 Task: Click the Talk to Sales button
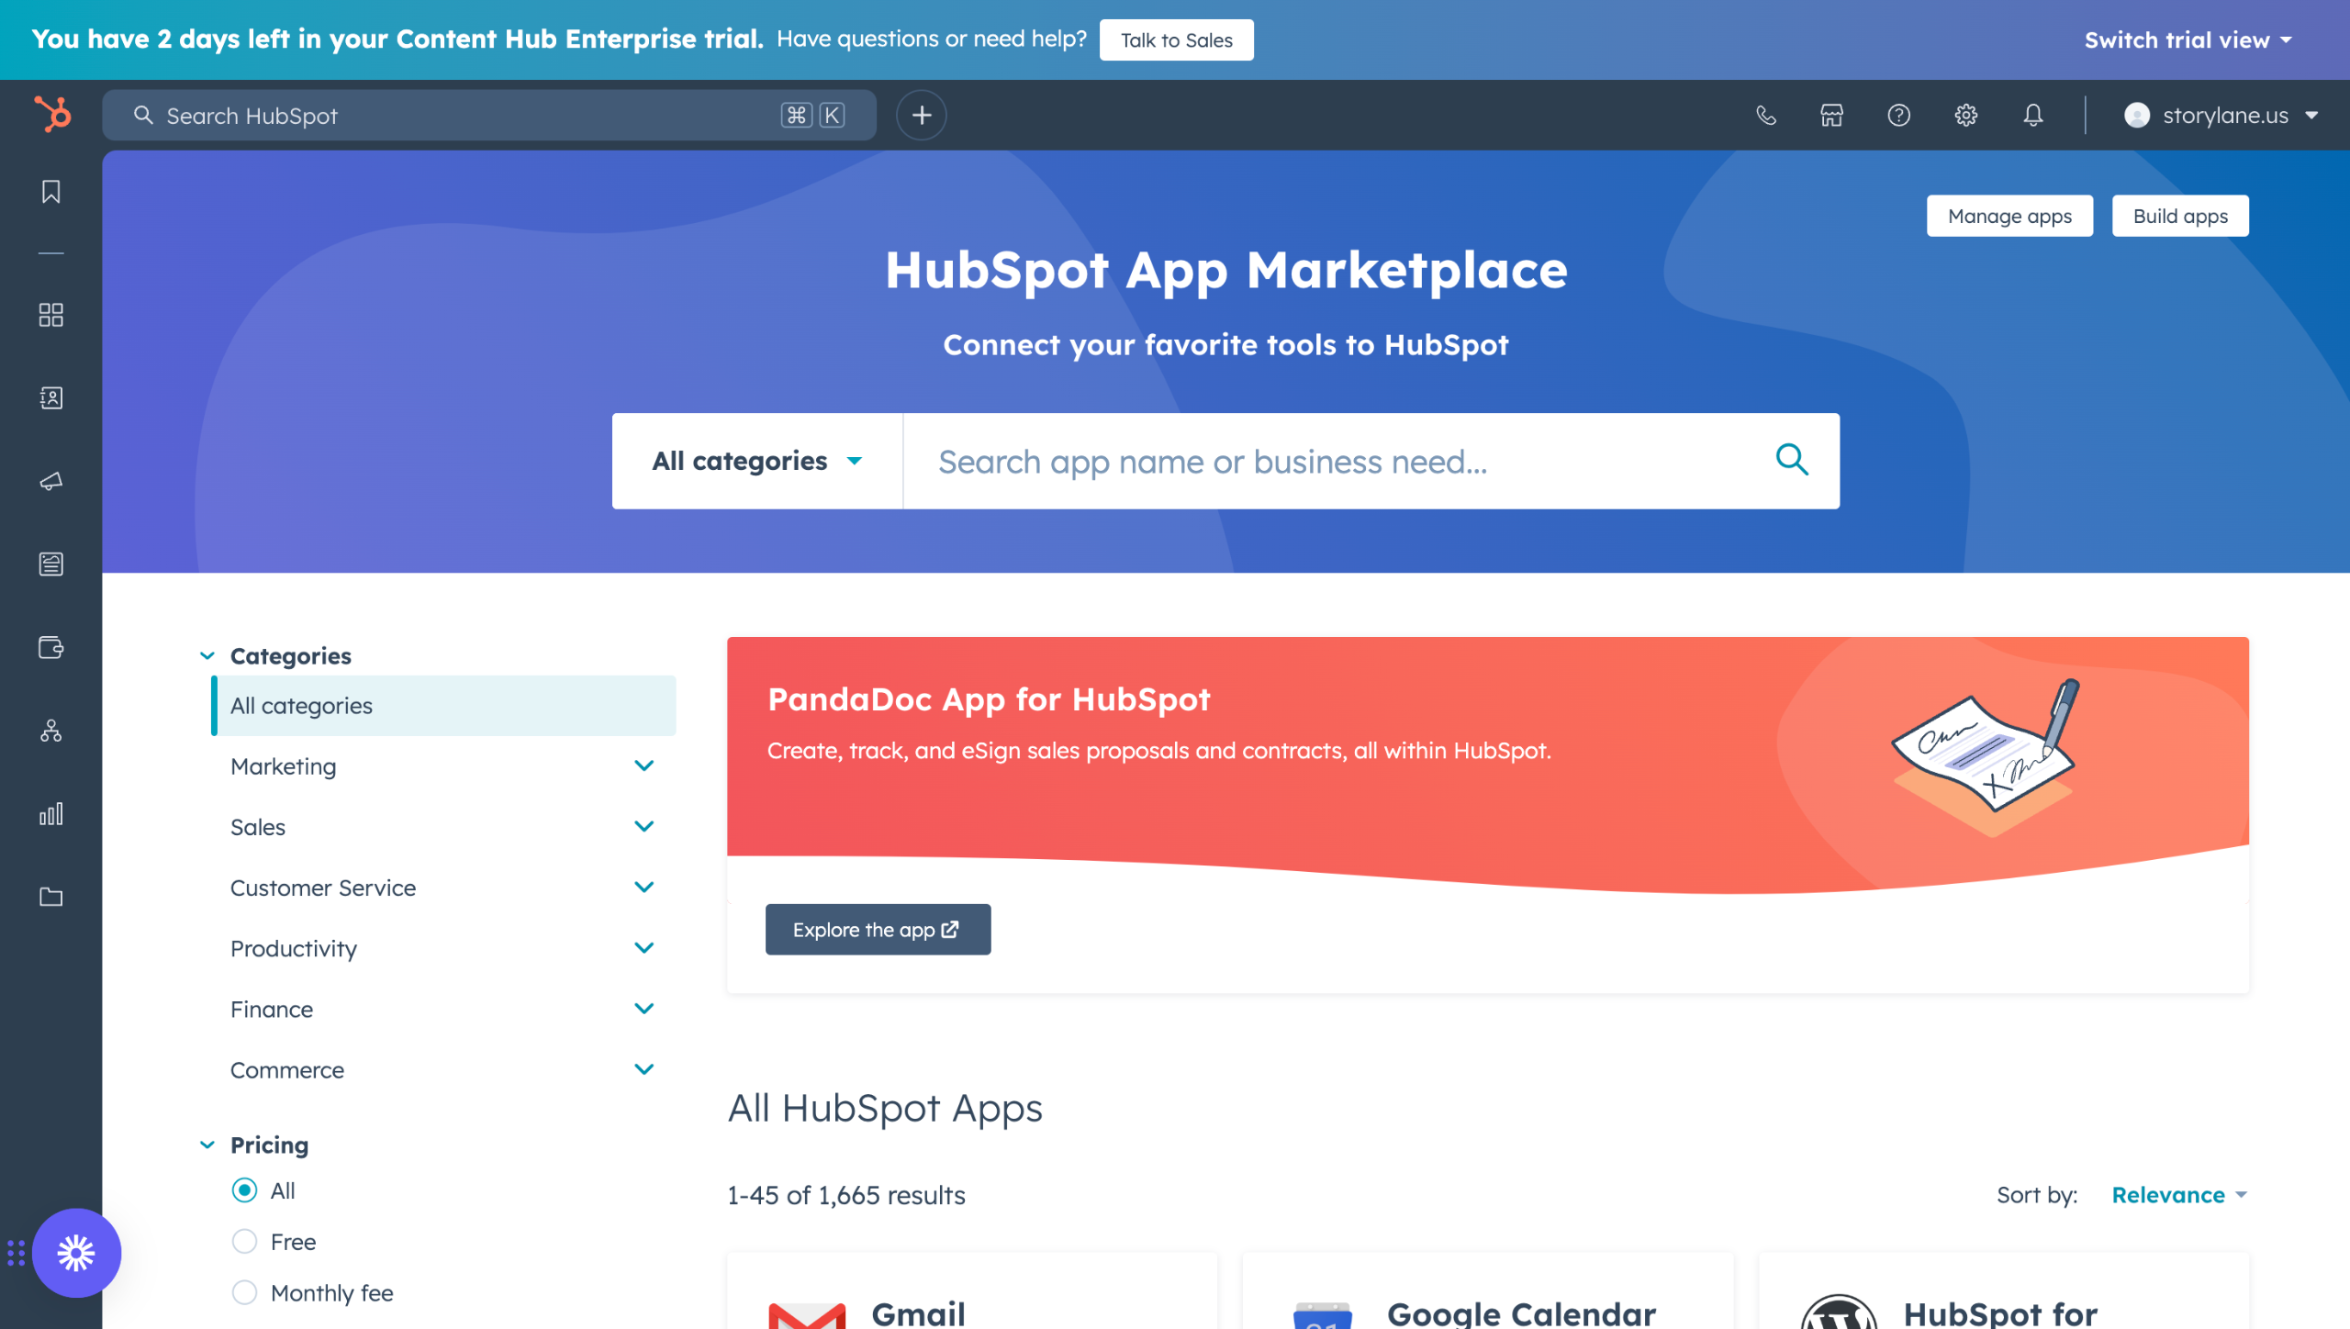(x=1176, y=39)
